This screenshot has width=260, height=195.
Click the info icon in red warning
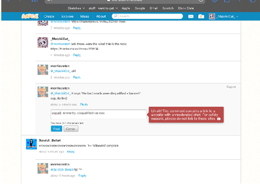coord(219,119)
